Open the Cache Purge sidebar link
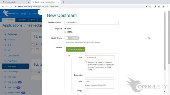Viewport: 170px width, 95px height. click(12, 72)
